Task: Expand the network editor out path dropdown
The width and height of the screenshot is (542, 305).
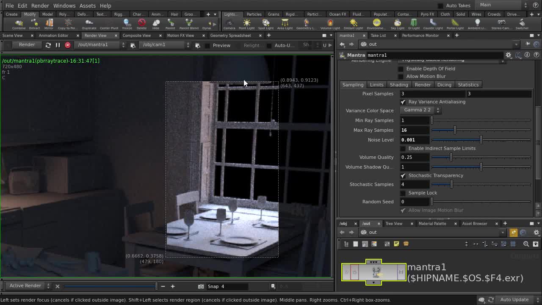Action: coord(502,232)
